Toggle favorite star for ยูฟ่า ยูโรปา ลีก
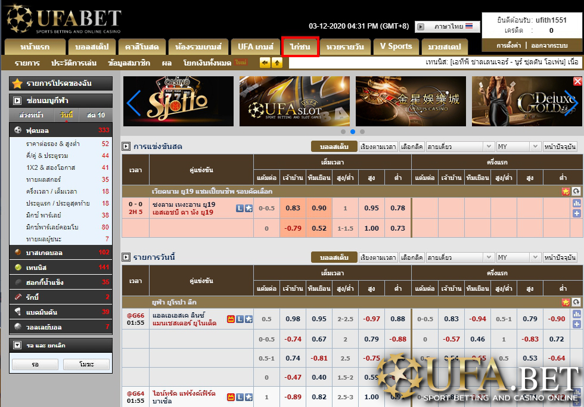Screen dimensions: 584x407 pos(566,302)
